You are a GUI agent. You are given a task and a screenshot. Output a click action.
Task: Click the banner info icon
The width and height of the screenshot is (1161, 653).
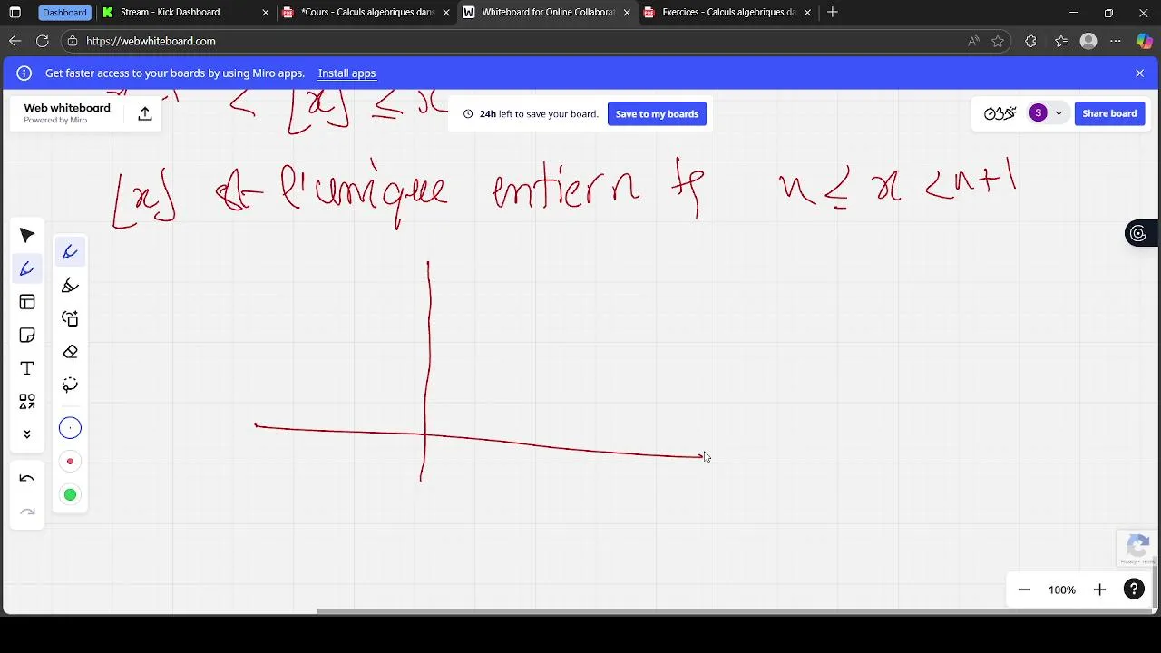(x=24, y=73)
